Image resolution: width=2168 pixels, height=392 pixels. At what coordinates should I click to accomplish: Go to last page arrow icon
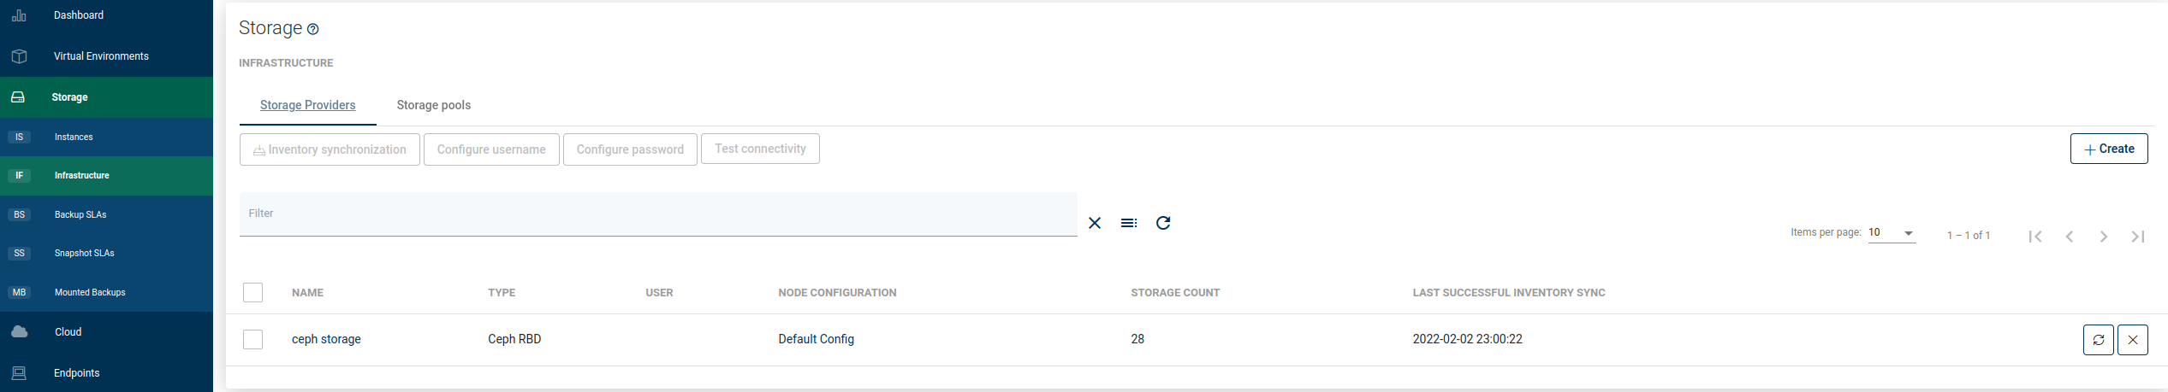pos(2137,237)
